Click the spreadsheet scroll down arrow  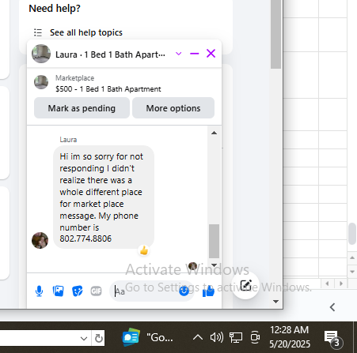(352, 272)
